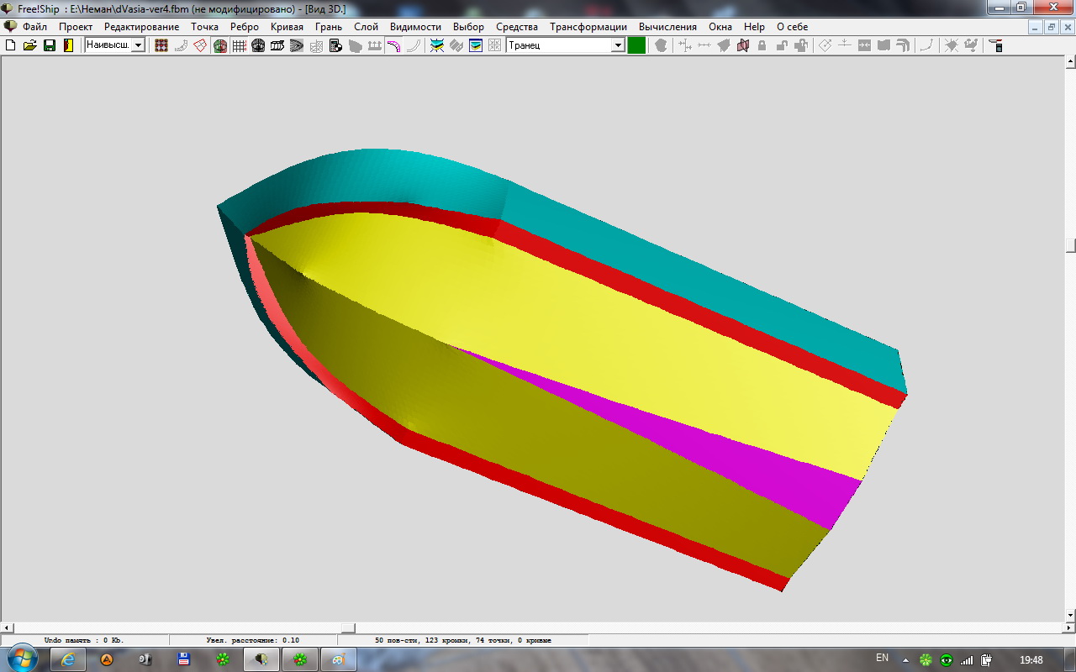Click the Windows Start button
The width and height of the screenshot is (1076, 672).
pyautogui.click(x=23, y=659)
